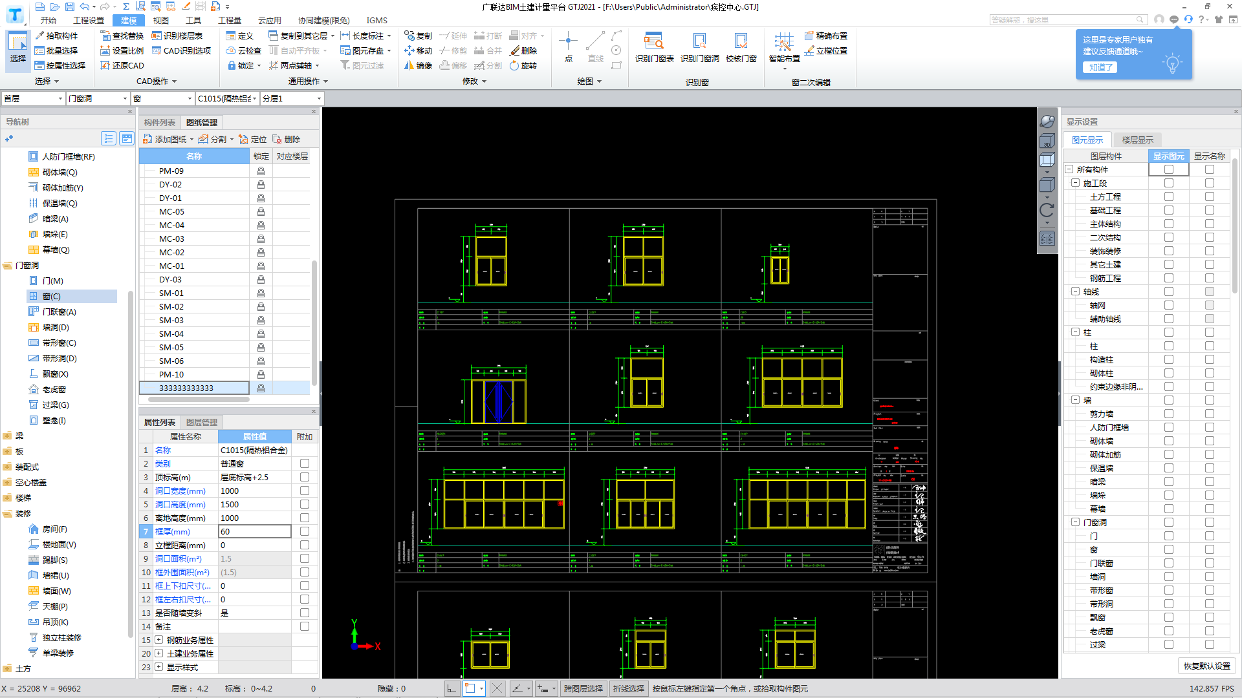Tick 显示图元 checkbox for 砌体墙

click(1168, 441)
